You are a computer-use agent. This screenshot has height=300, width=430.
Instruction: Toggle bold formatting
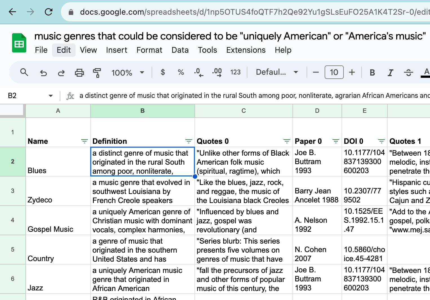point(372,72)
